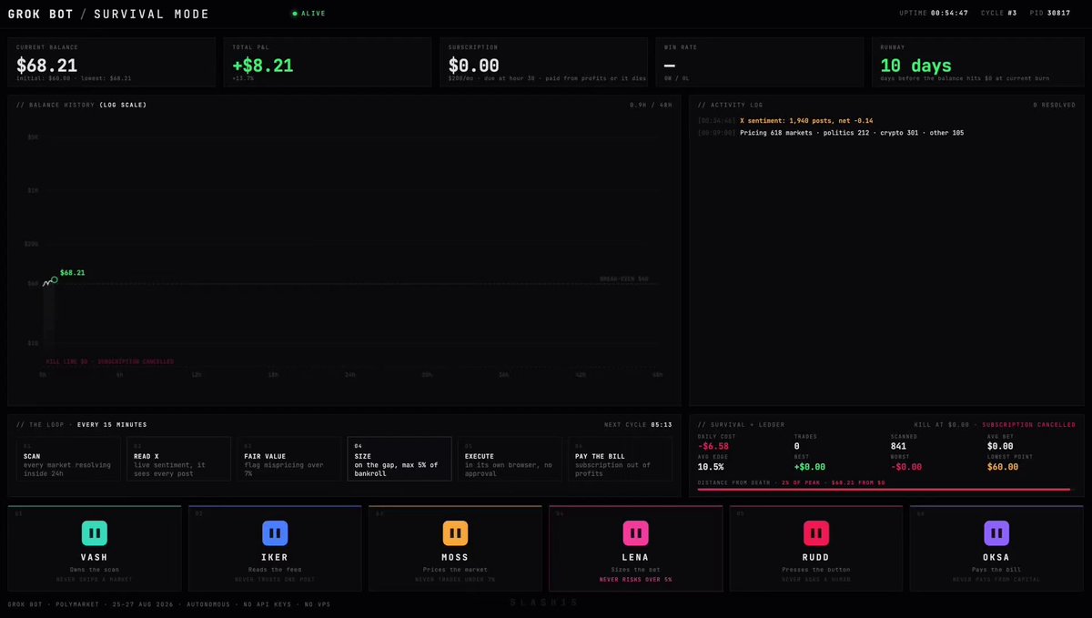The width and height of the screenshot is (1092, 618).
Task: Click the Uptime 00:54:47 readout
Action: 935,14
